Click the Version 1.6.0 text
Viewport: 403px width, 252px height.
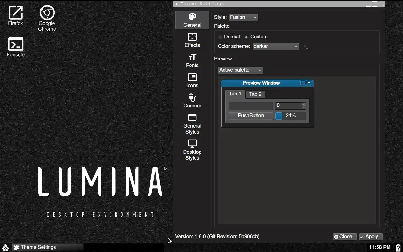pos(217,237)
